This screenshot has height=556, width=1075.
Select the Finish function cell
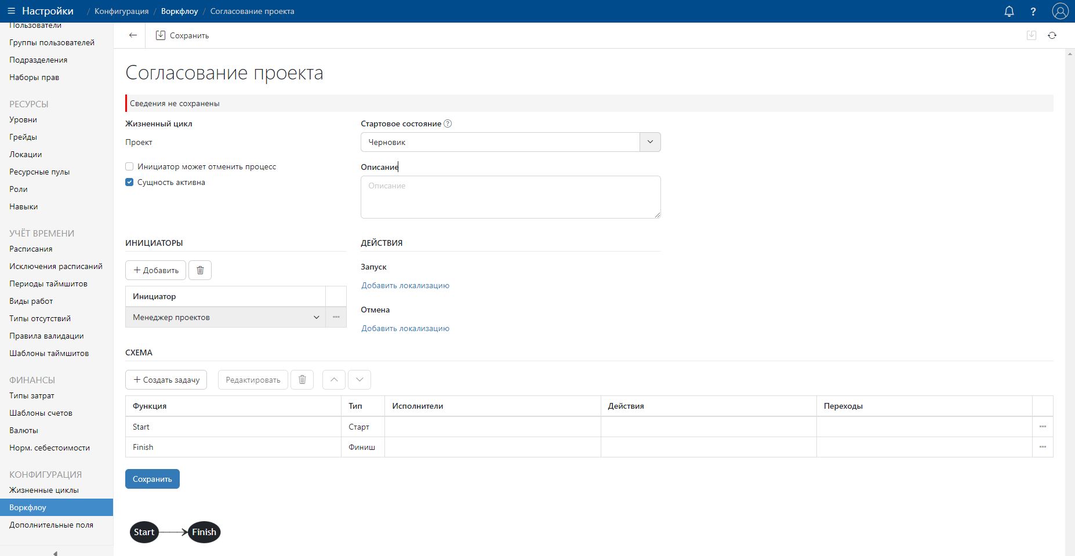tap(233, 447)
